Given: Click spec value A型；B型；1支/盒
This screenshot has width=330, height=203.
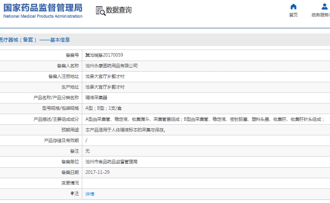Looking at the screenshot, I should coord(104,108).
